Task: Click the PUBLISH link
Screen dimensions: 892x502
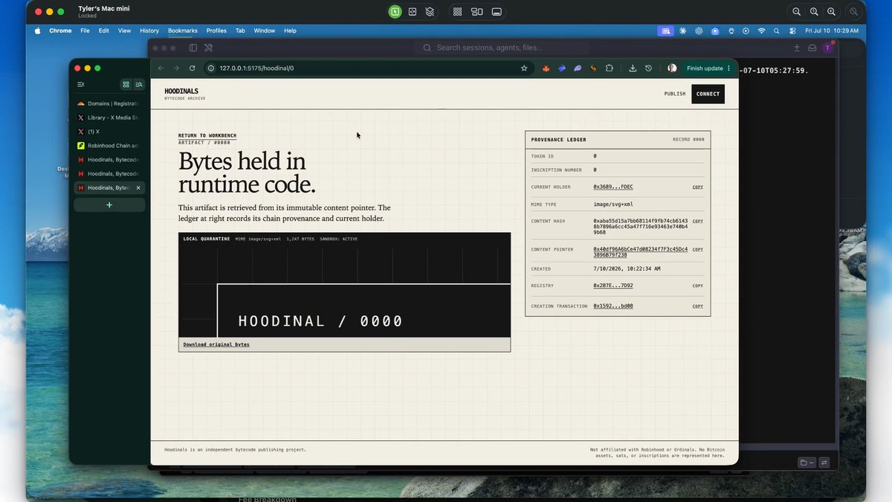Action: [675, 94]
